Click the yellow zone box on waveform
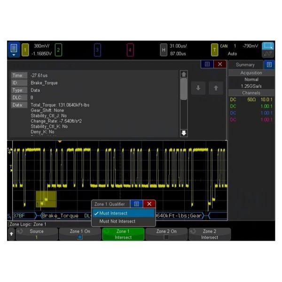 coord(46,198)
